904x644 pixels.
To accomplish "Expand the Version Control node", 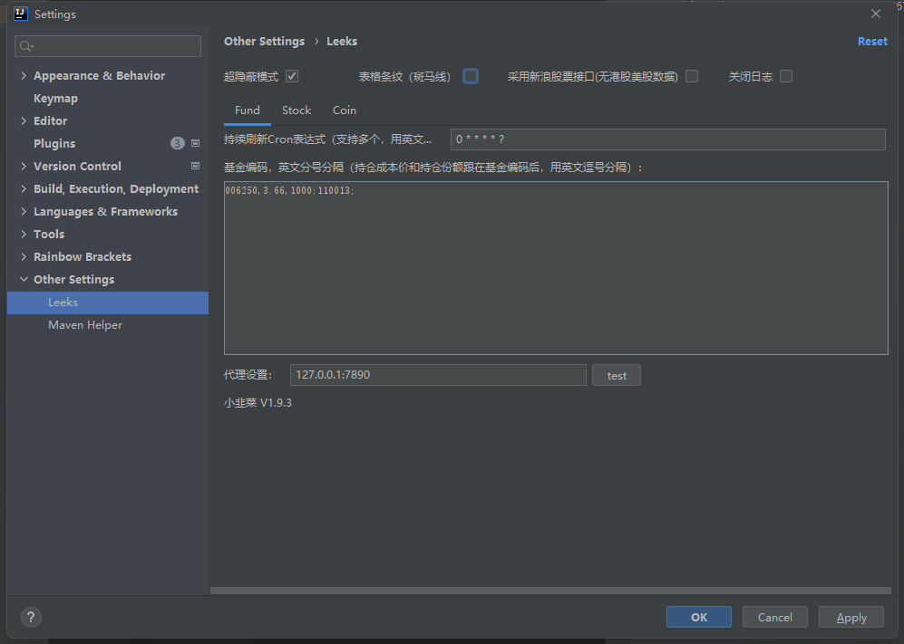I will (x=24, y=166).
